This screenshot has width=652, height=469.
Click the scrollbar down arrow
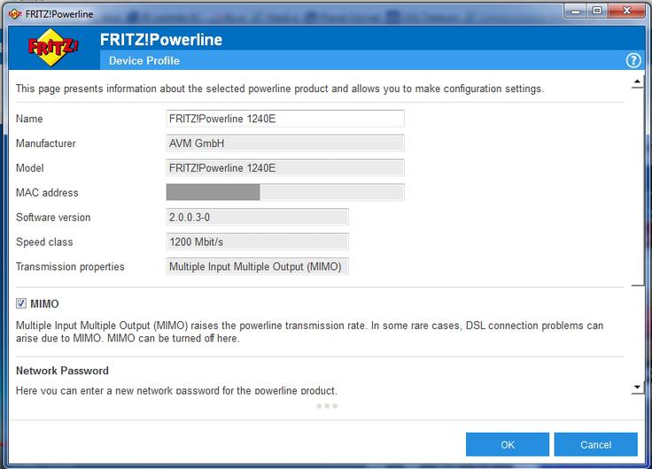pyautogui.click(x=637, y=388)
